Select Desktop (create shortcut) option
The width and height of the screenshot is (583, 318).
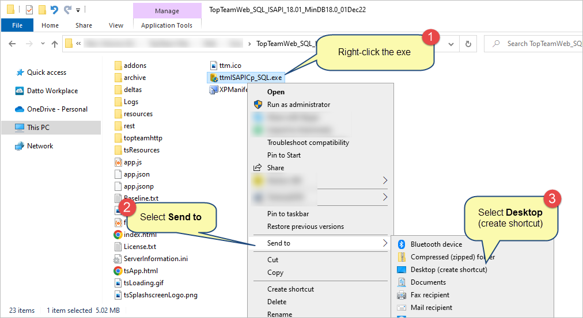click(x=449, y=270)
